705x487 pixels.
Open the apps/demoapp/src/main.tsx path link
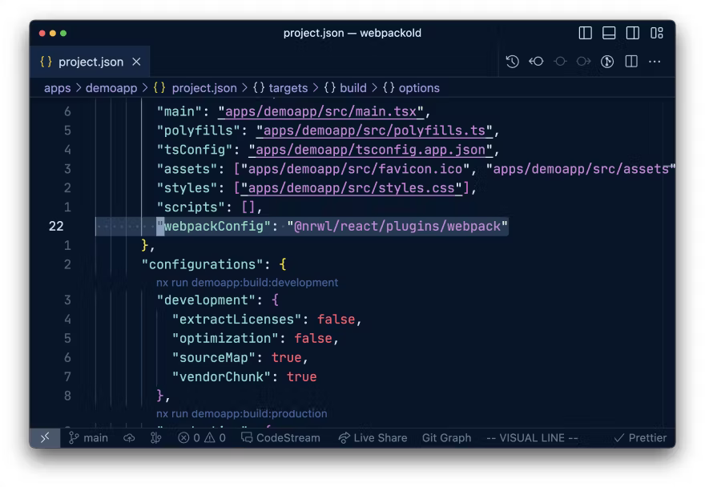click(324, 111)
